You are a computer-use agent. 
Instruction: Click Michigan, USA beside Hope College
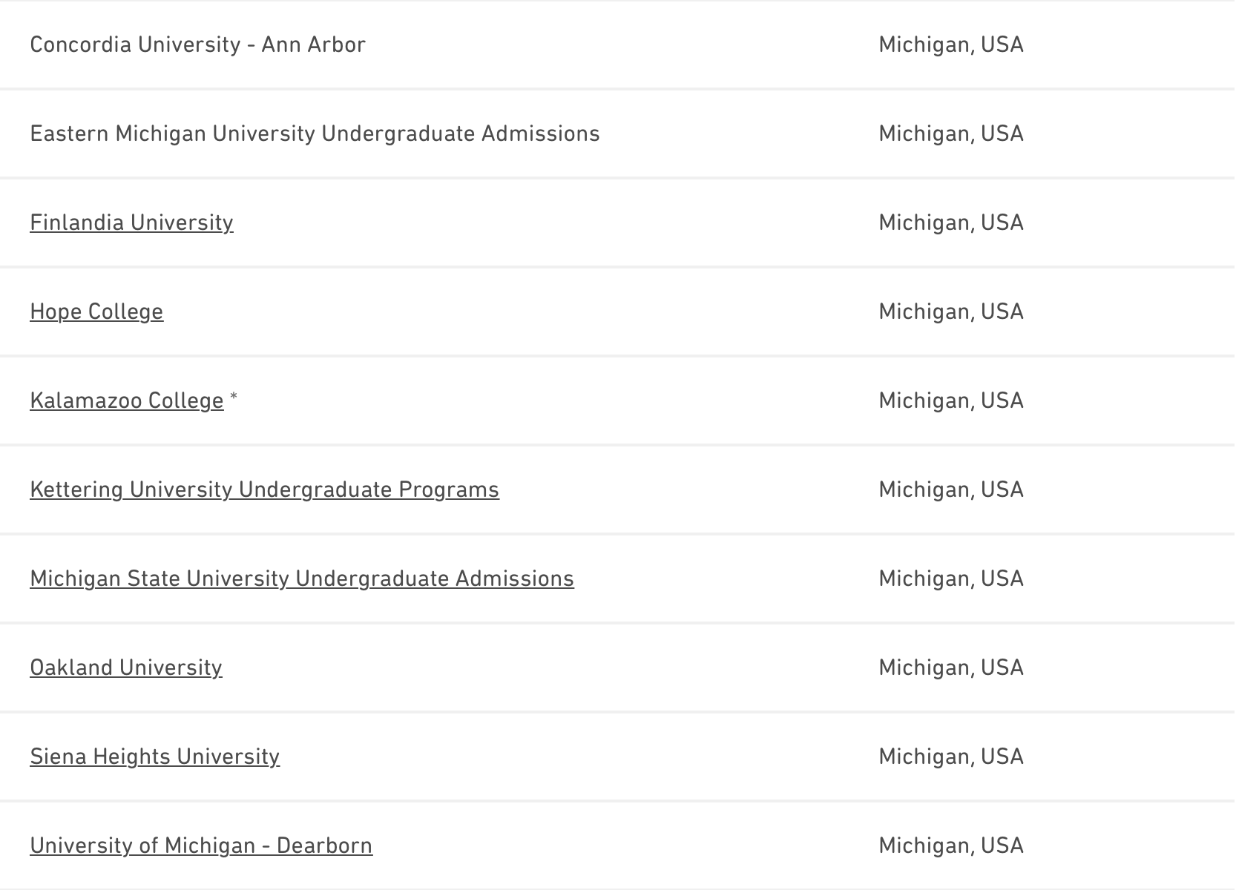[x=950, y=311]
